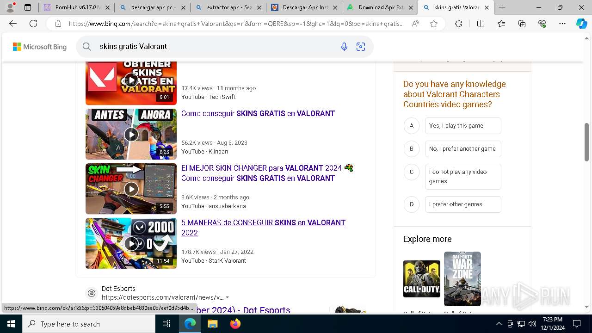The width and height of the screenshot is (592, 333).
Task: View site information lock icon
Action: [x=58, y=24]
